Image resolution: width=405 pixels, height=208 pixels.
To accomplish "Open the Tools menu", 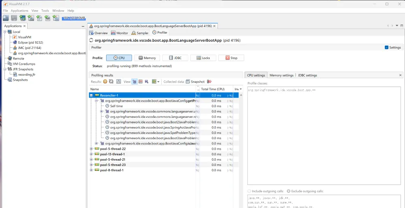I will pyautogui.click(x=45, y=11).
